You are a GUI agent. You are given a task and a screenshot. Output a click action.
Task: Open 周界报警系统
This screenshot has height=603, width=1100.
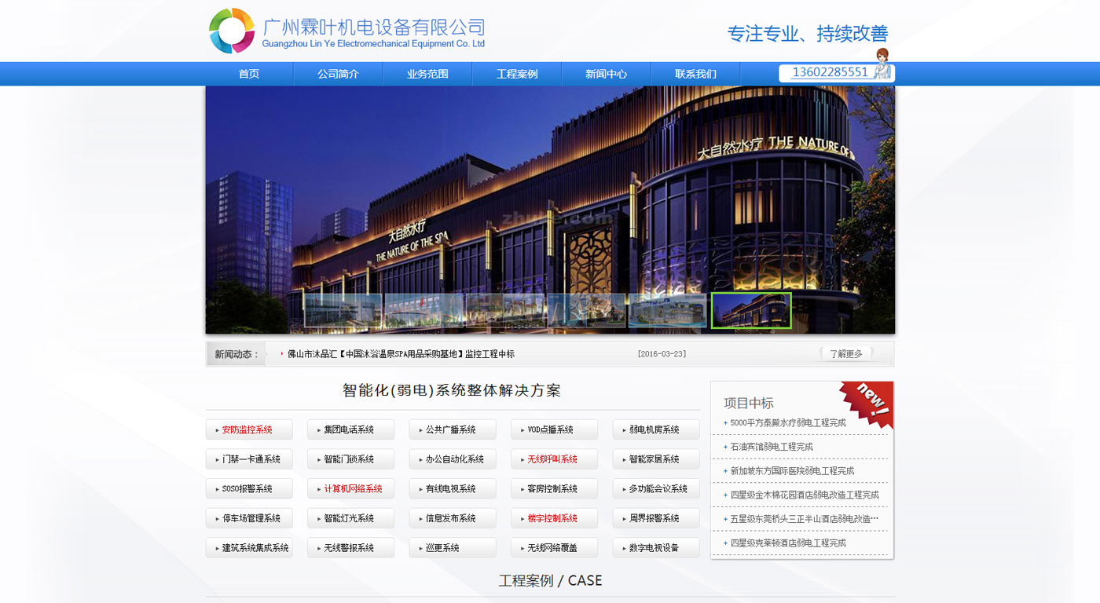coord(656,518)
